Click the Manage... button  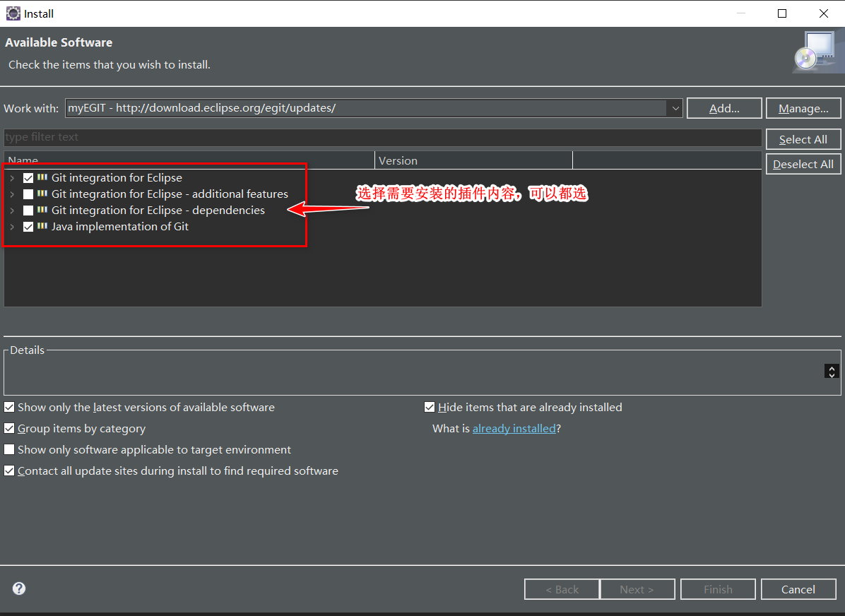point(803,108)
